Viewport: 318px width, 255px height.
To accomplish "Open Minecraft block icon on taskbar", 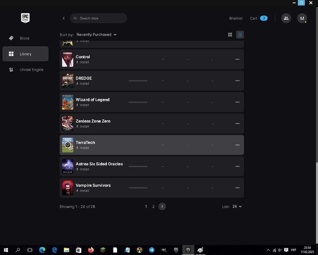I will point(103,250).
